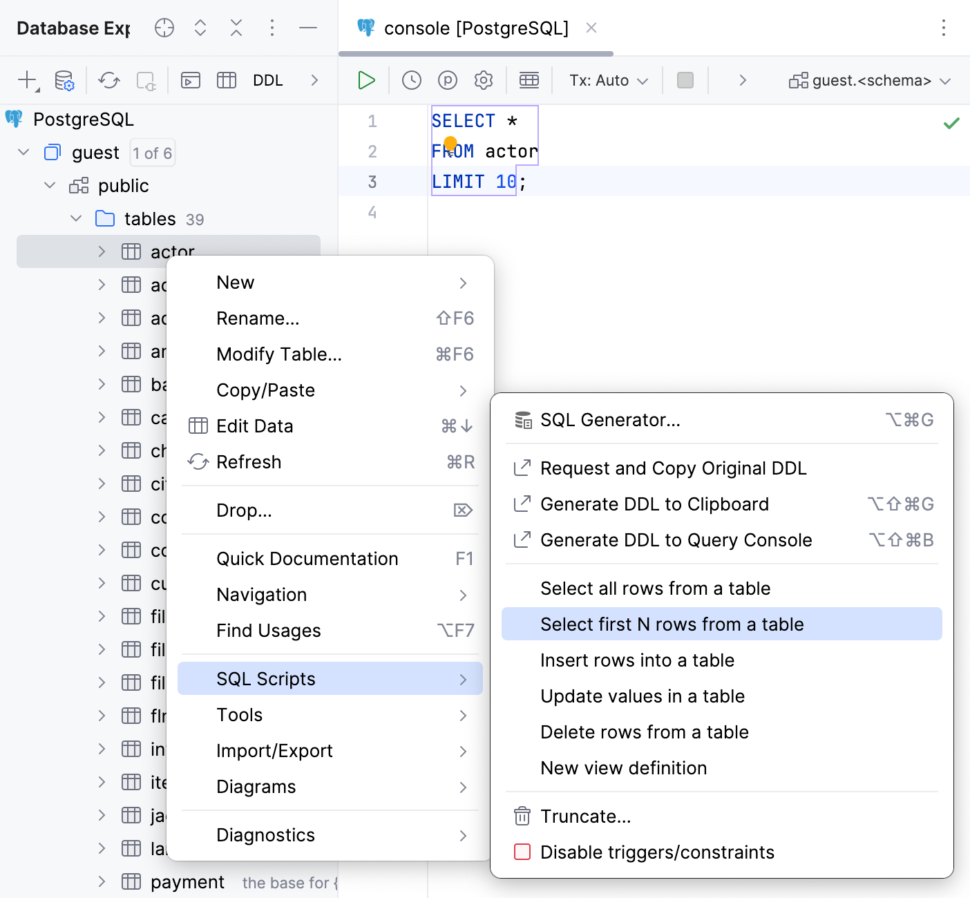Select the payment table in the tree
Screen dimensions: 970x898
(x=187, y=881)
